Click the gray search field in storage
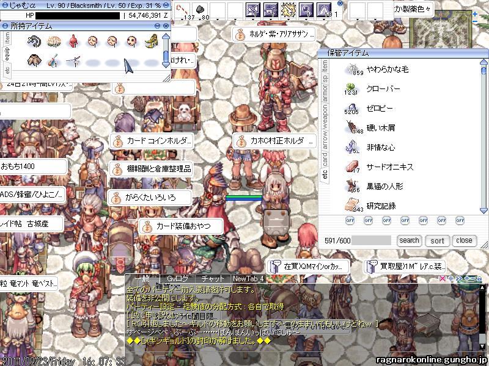 (371, 240)
